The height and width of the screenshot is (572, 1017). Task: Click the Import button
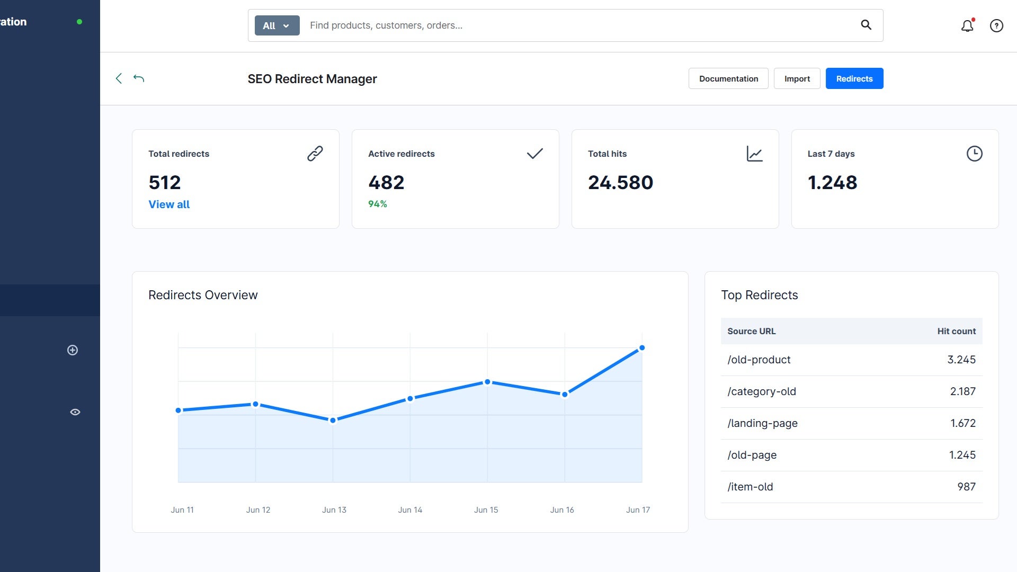[797, 78]
